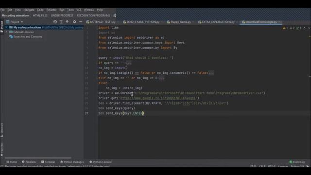Open the VCS menu
Viewport: 311px width, 175px height.
coord(79,10)
